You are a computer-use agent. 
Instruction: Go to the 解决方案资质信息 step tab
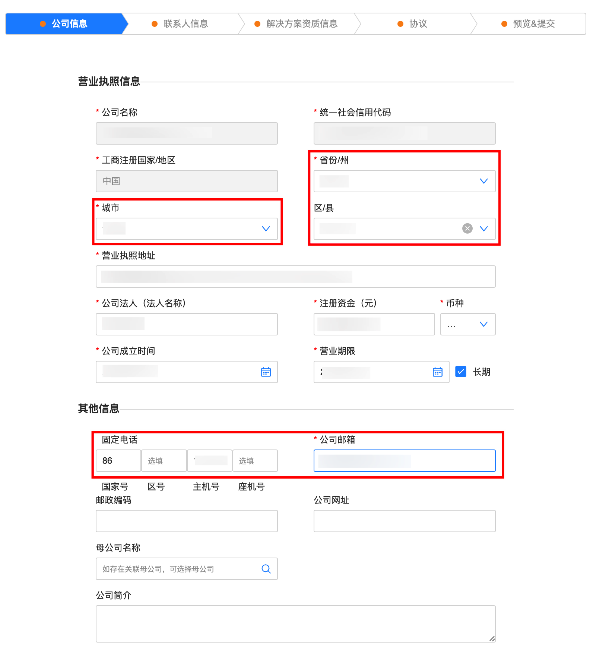point(296,24)
